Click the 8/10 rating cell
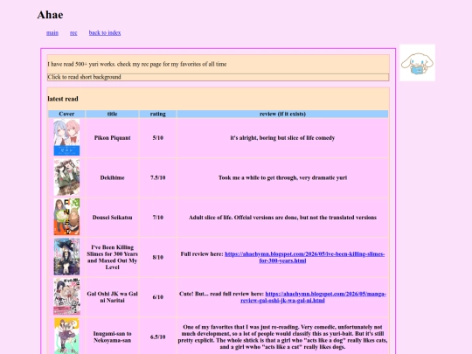The width and height of the screenshot is (472, 354). click(157, 257)
